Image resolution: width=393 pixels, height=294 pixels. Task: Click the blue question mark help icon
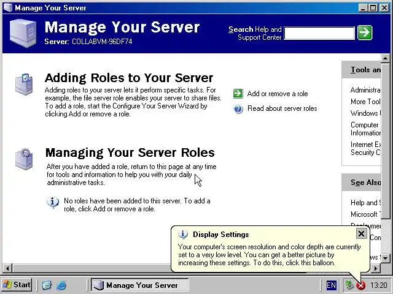click(x=238, y=109)
